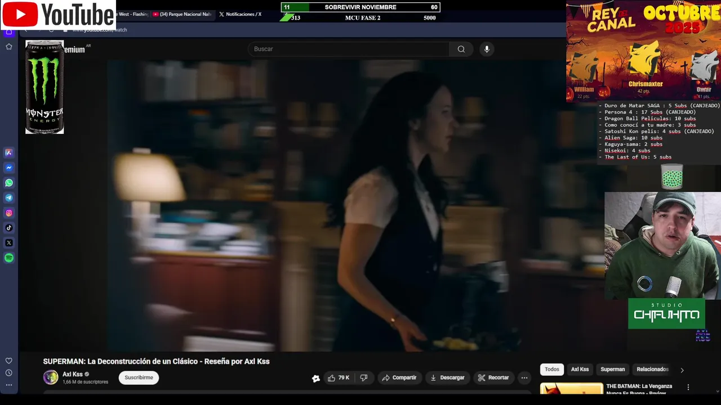Image resolution: width=721 pixels, height=405 pixels.
Task: Click the Descargar download button
Action: [447, 378]
